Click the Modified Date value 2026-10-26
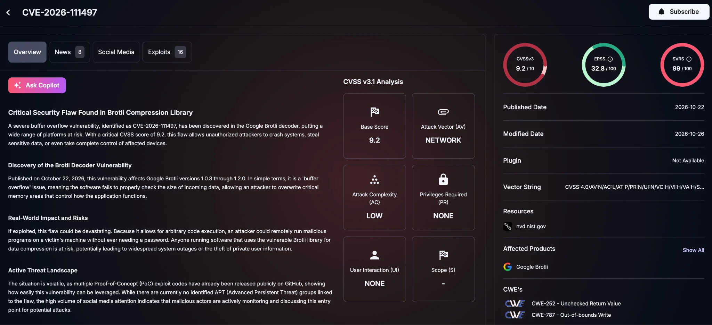The width and height of the screenshot is (712, 325). pos(689,134)
